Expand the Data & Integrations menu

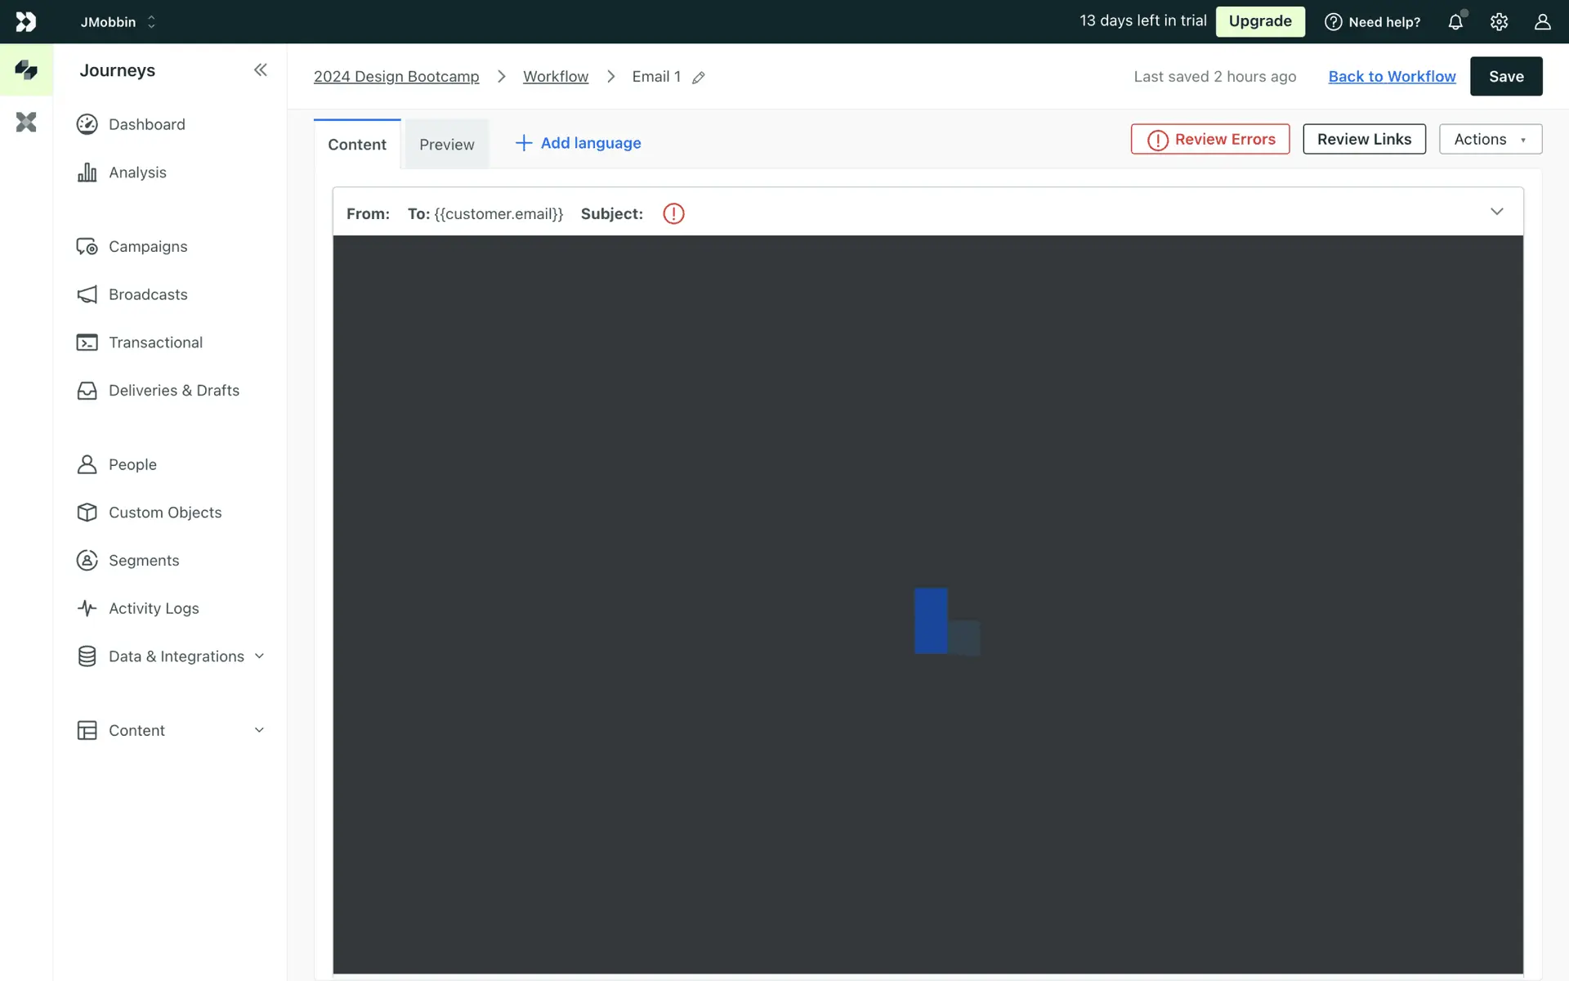pyautogui.click(x=176, y=656)
